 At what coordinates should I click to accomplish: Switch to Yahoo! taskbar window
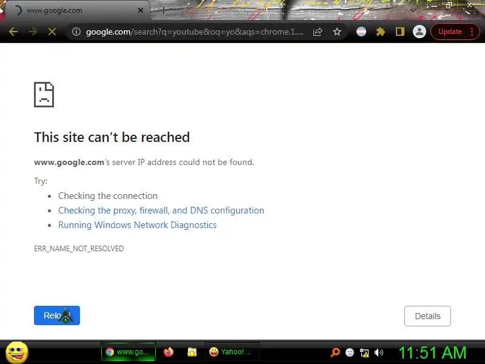coord(232,352)
